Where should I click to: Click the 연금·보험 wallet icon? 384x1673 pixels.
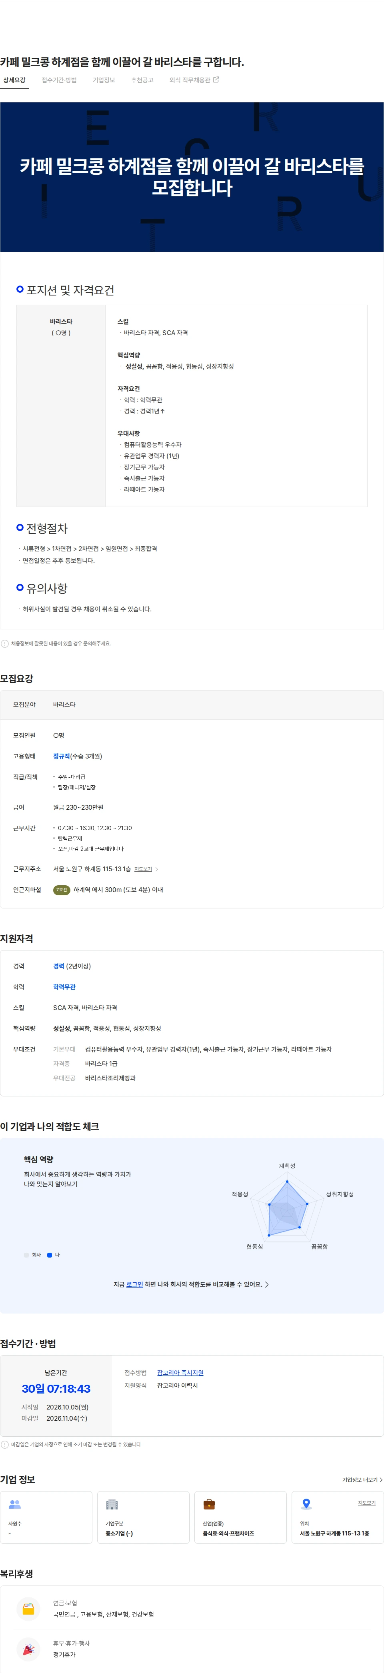click(28, 1609)
